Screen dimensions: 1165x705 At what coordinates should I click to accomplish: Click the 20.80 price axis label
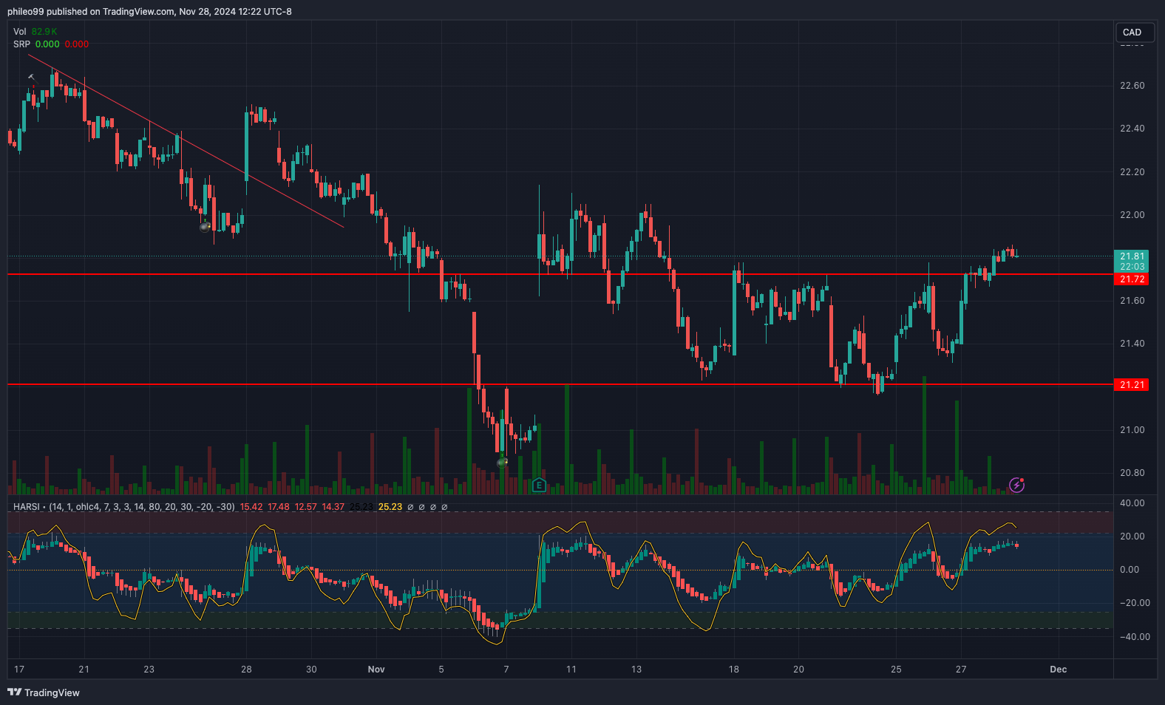1132,473
